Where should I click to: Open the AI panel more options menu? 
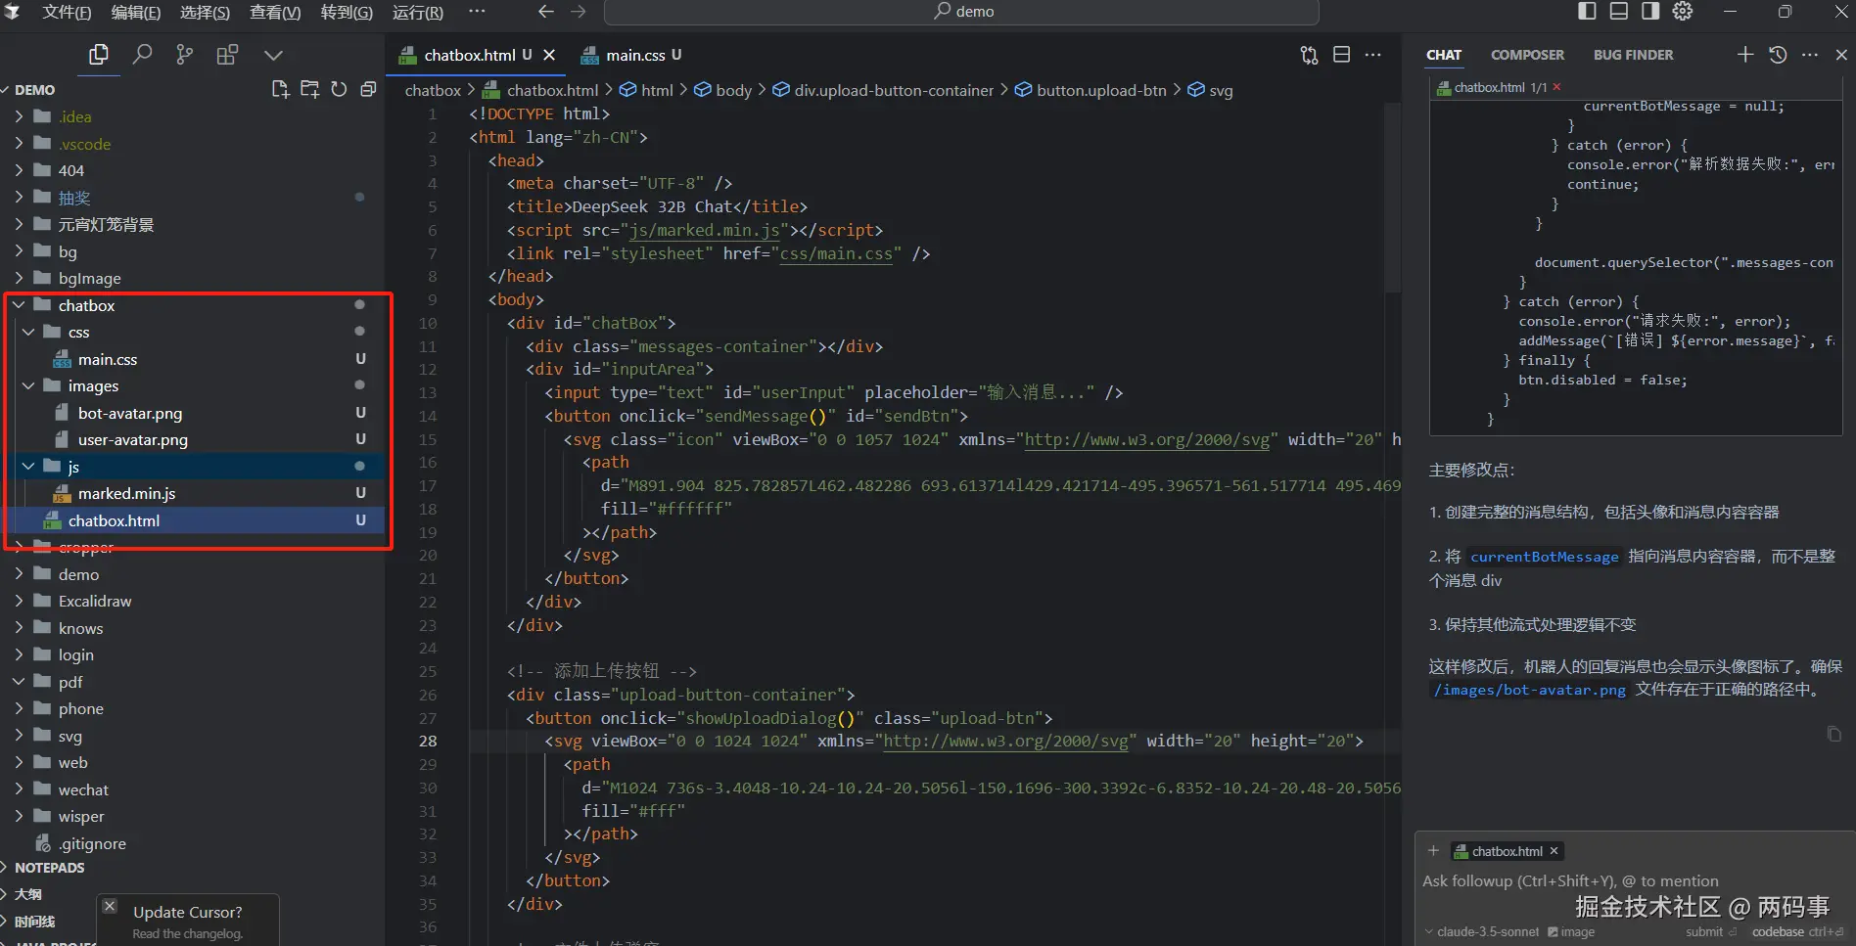pyautogui.click(x=1810, y=55)
